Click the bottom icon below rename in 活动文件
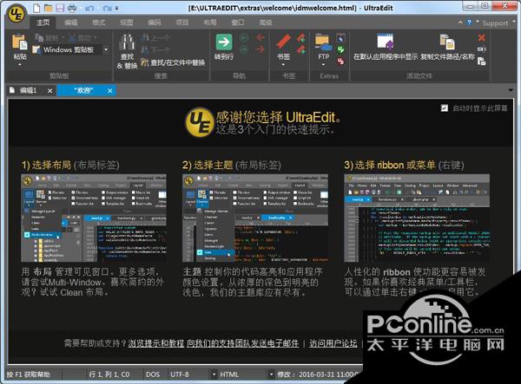This screenshot has width=521, height=384. point(481,62)
